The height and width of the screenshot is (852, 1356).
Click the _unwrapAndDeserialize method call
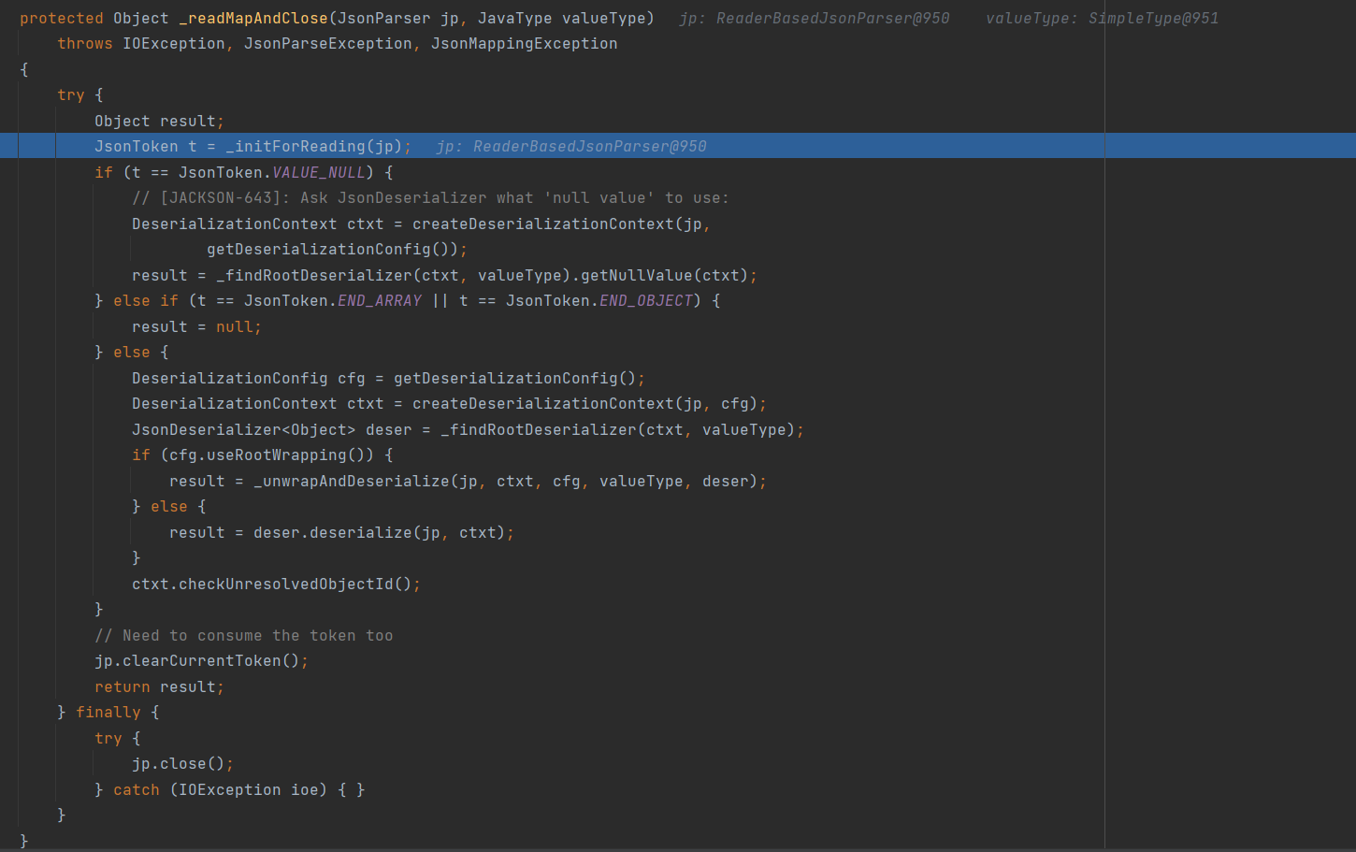tap(351, 481)
